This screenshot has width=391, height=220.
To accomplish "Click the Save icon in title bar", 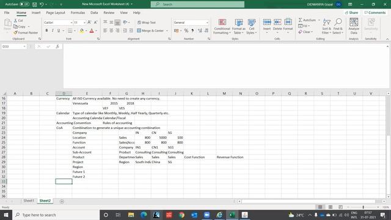I will pyautogui.click(x=35, y=4).
